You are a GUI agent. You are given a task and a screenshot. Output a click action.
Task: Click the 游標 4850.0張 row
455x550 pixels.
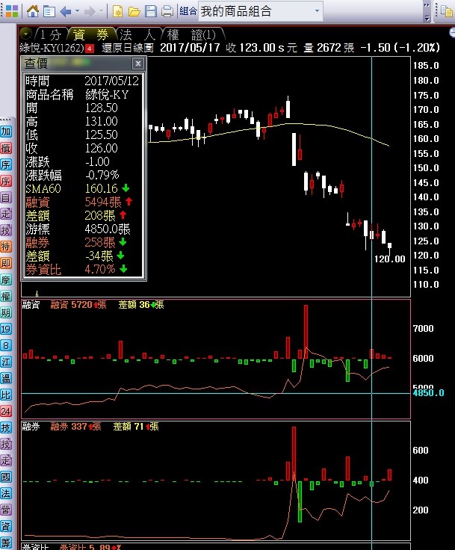[83, 229]
